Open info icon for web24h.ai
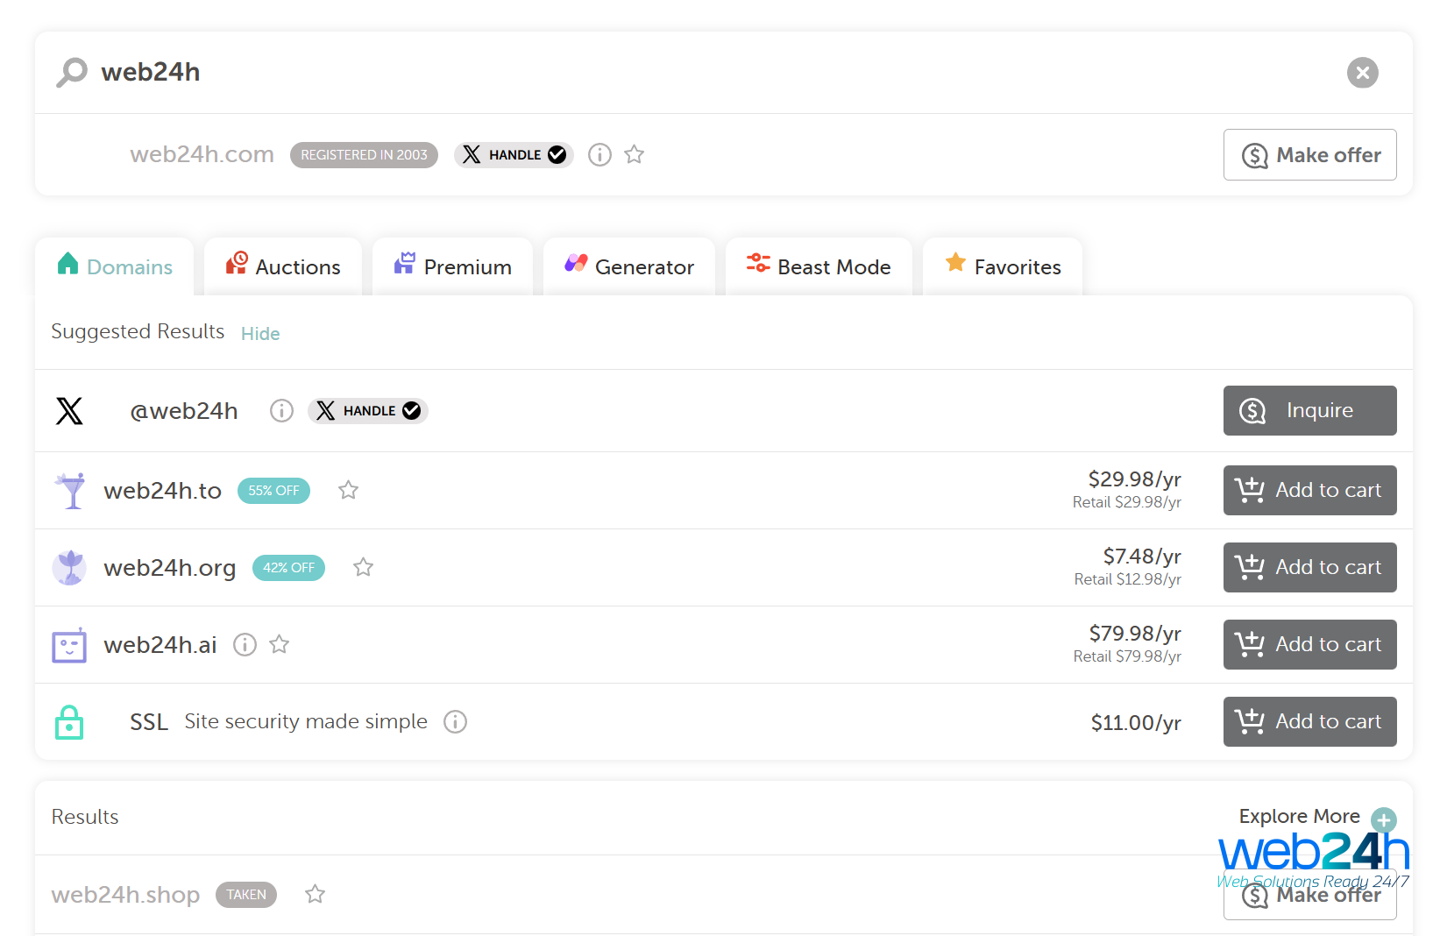The image size is (1440, 936). 245,645
